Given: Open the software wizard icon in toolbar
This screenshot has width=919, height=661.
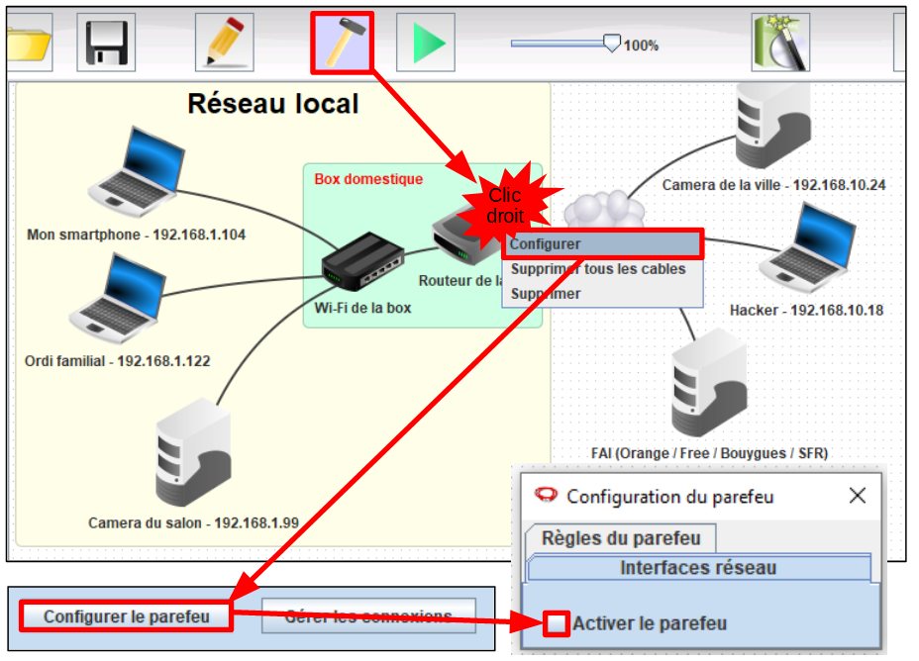Looking at the screenshot, I should click(x=780, y=43).
